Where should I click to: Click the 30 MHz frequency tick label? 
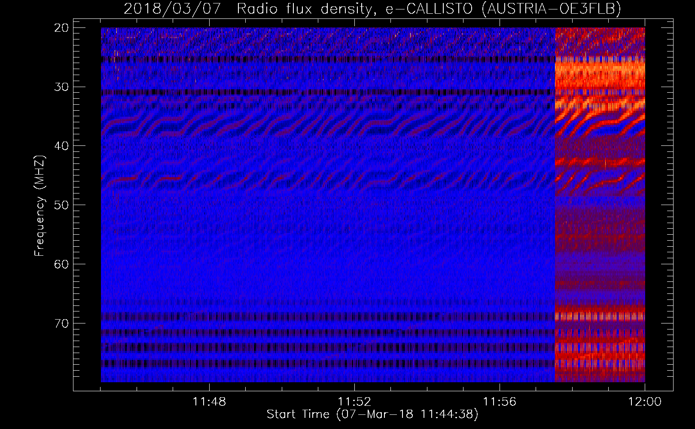coord(62,87)
